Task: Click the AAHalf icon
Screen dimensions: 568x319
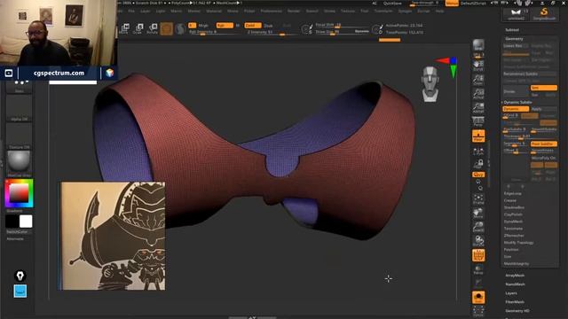Action: click(x=478, y=108)
